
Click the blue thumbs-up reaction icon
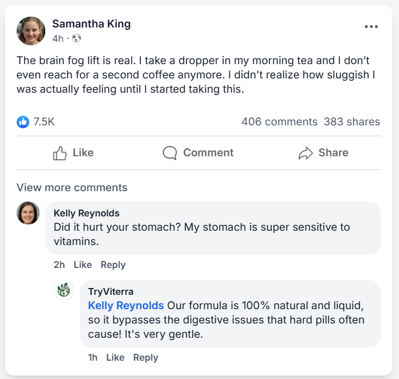pyautogui.click(x=23, y=121)
